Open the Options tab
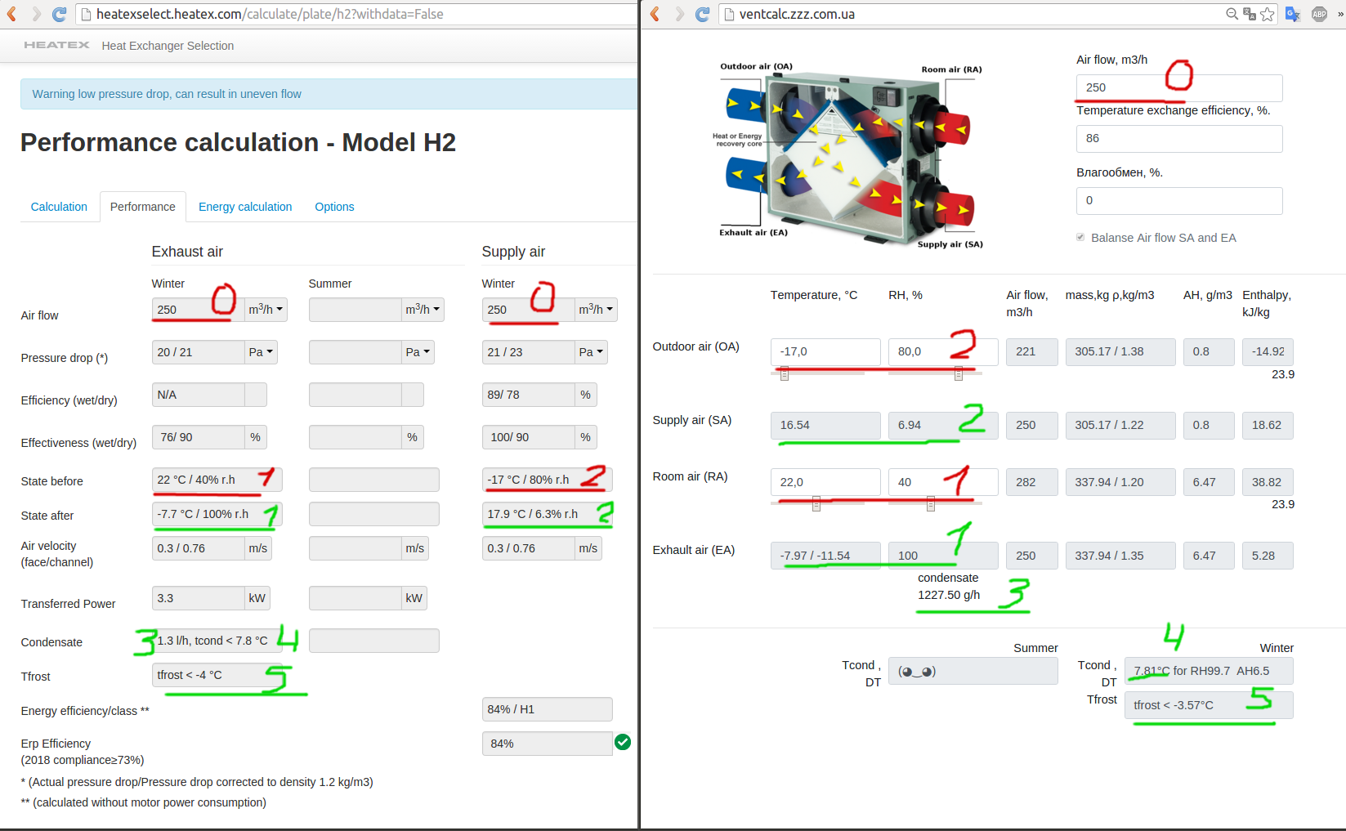 (334, 207)
